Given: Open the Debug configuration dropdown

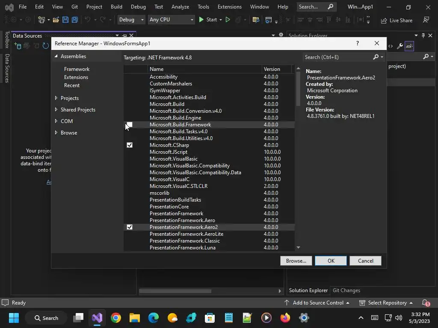Looking at the screenshot, I should (131, 20).
